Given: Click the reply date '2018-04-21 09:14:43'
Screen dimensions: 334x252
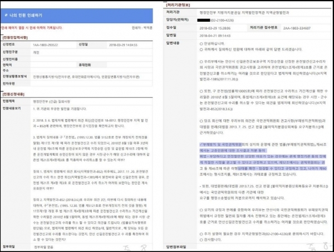Looking at the screenshot, I should (215, 36).
